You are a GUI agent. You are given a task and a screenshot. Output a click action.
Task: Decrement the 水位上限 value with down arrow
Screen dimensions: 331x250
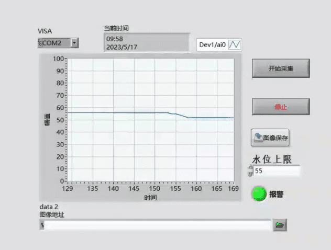[250, 173]
